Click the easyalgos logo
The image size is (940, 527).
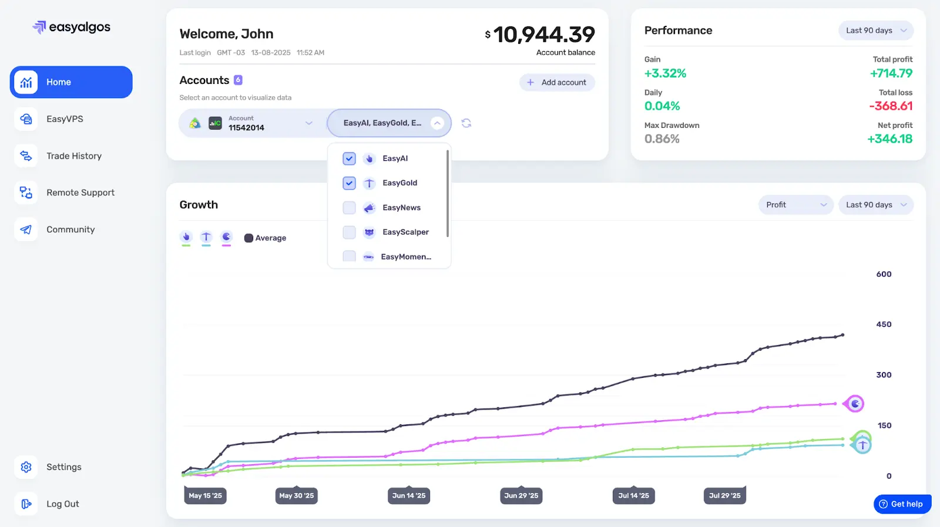pos(72,27)
